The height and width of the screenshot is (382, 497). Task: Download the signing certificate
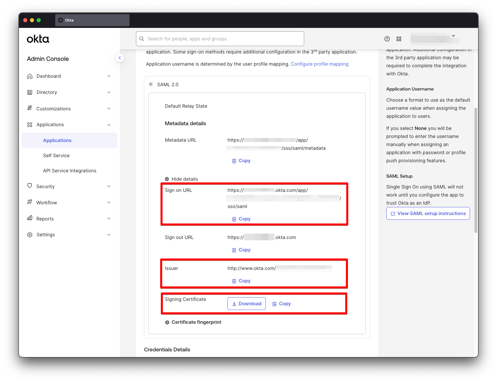point(246,303)
